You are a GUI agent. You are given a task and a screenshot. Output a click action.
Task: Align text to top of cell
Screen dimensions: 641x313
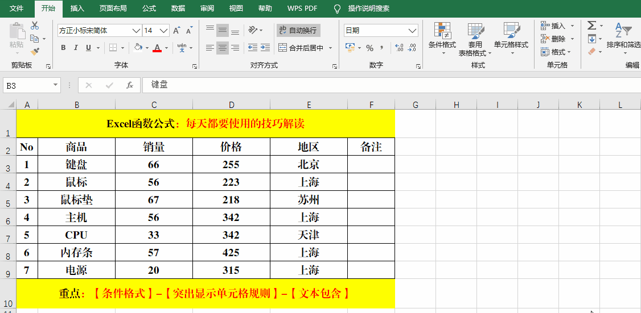[x=209, y=30]
